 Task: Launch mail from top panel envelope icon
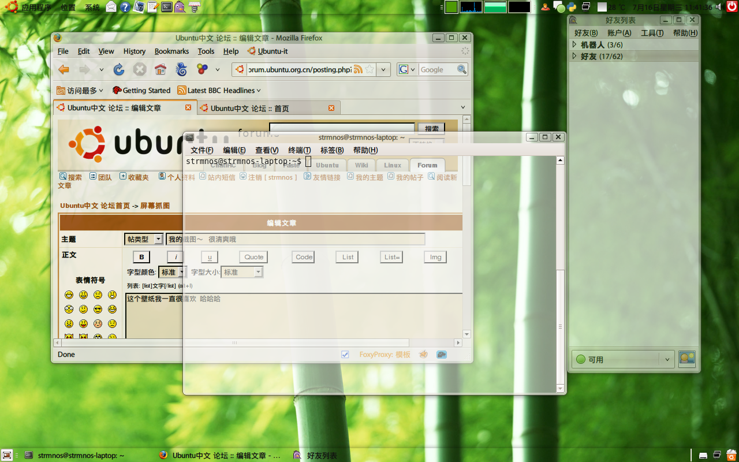tap(111, 7)
